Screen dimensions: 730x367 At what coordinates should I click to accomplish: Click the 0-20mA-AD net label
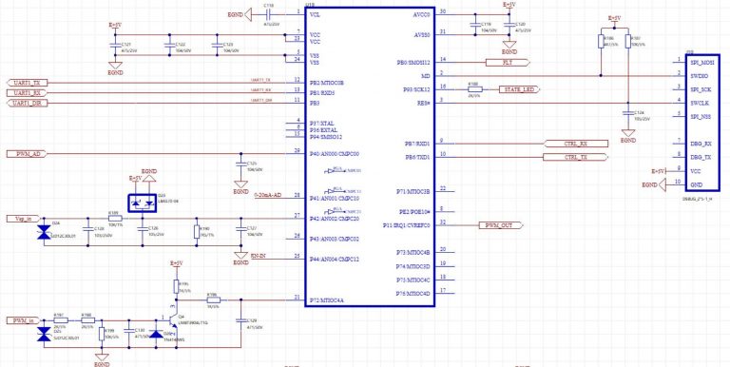pos(268,196)
